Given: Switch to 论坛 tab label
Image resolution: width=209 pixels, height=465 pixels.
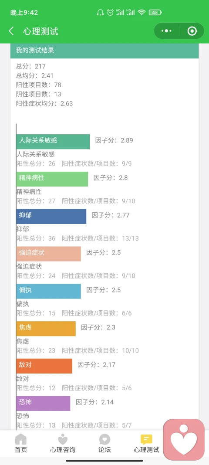Looking at the screenshot, I should [x=104, y=450].
